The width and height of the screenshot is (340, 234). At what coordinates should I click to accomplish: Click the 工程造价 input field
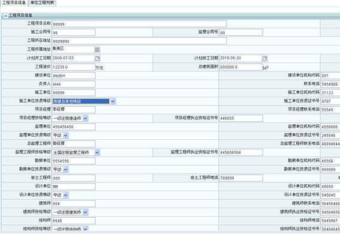[x=74, y=67]
